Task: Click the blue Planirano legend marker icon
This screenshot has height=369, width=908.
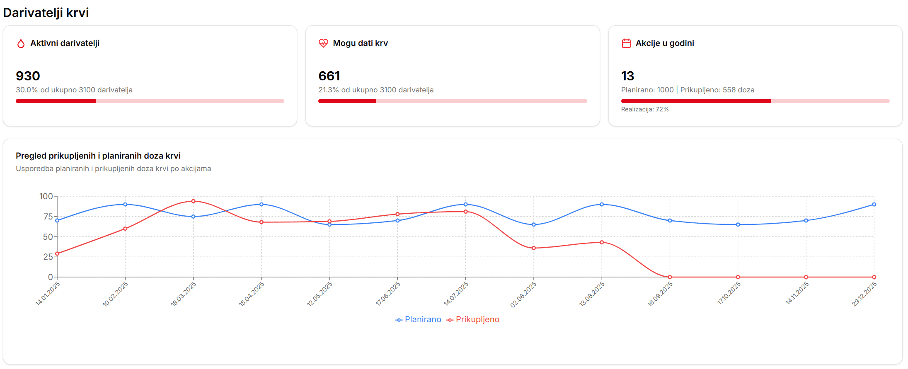Action: point(399,320)
